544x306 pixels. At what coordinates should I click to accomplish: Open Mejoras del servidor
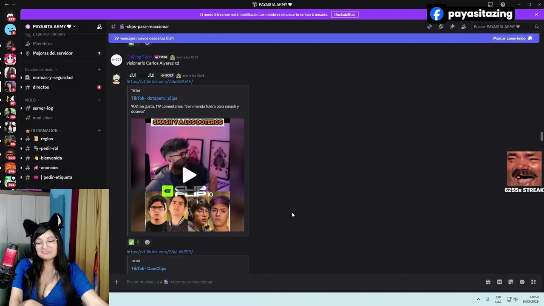pyautogui.click(x=53, y=53)
